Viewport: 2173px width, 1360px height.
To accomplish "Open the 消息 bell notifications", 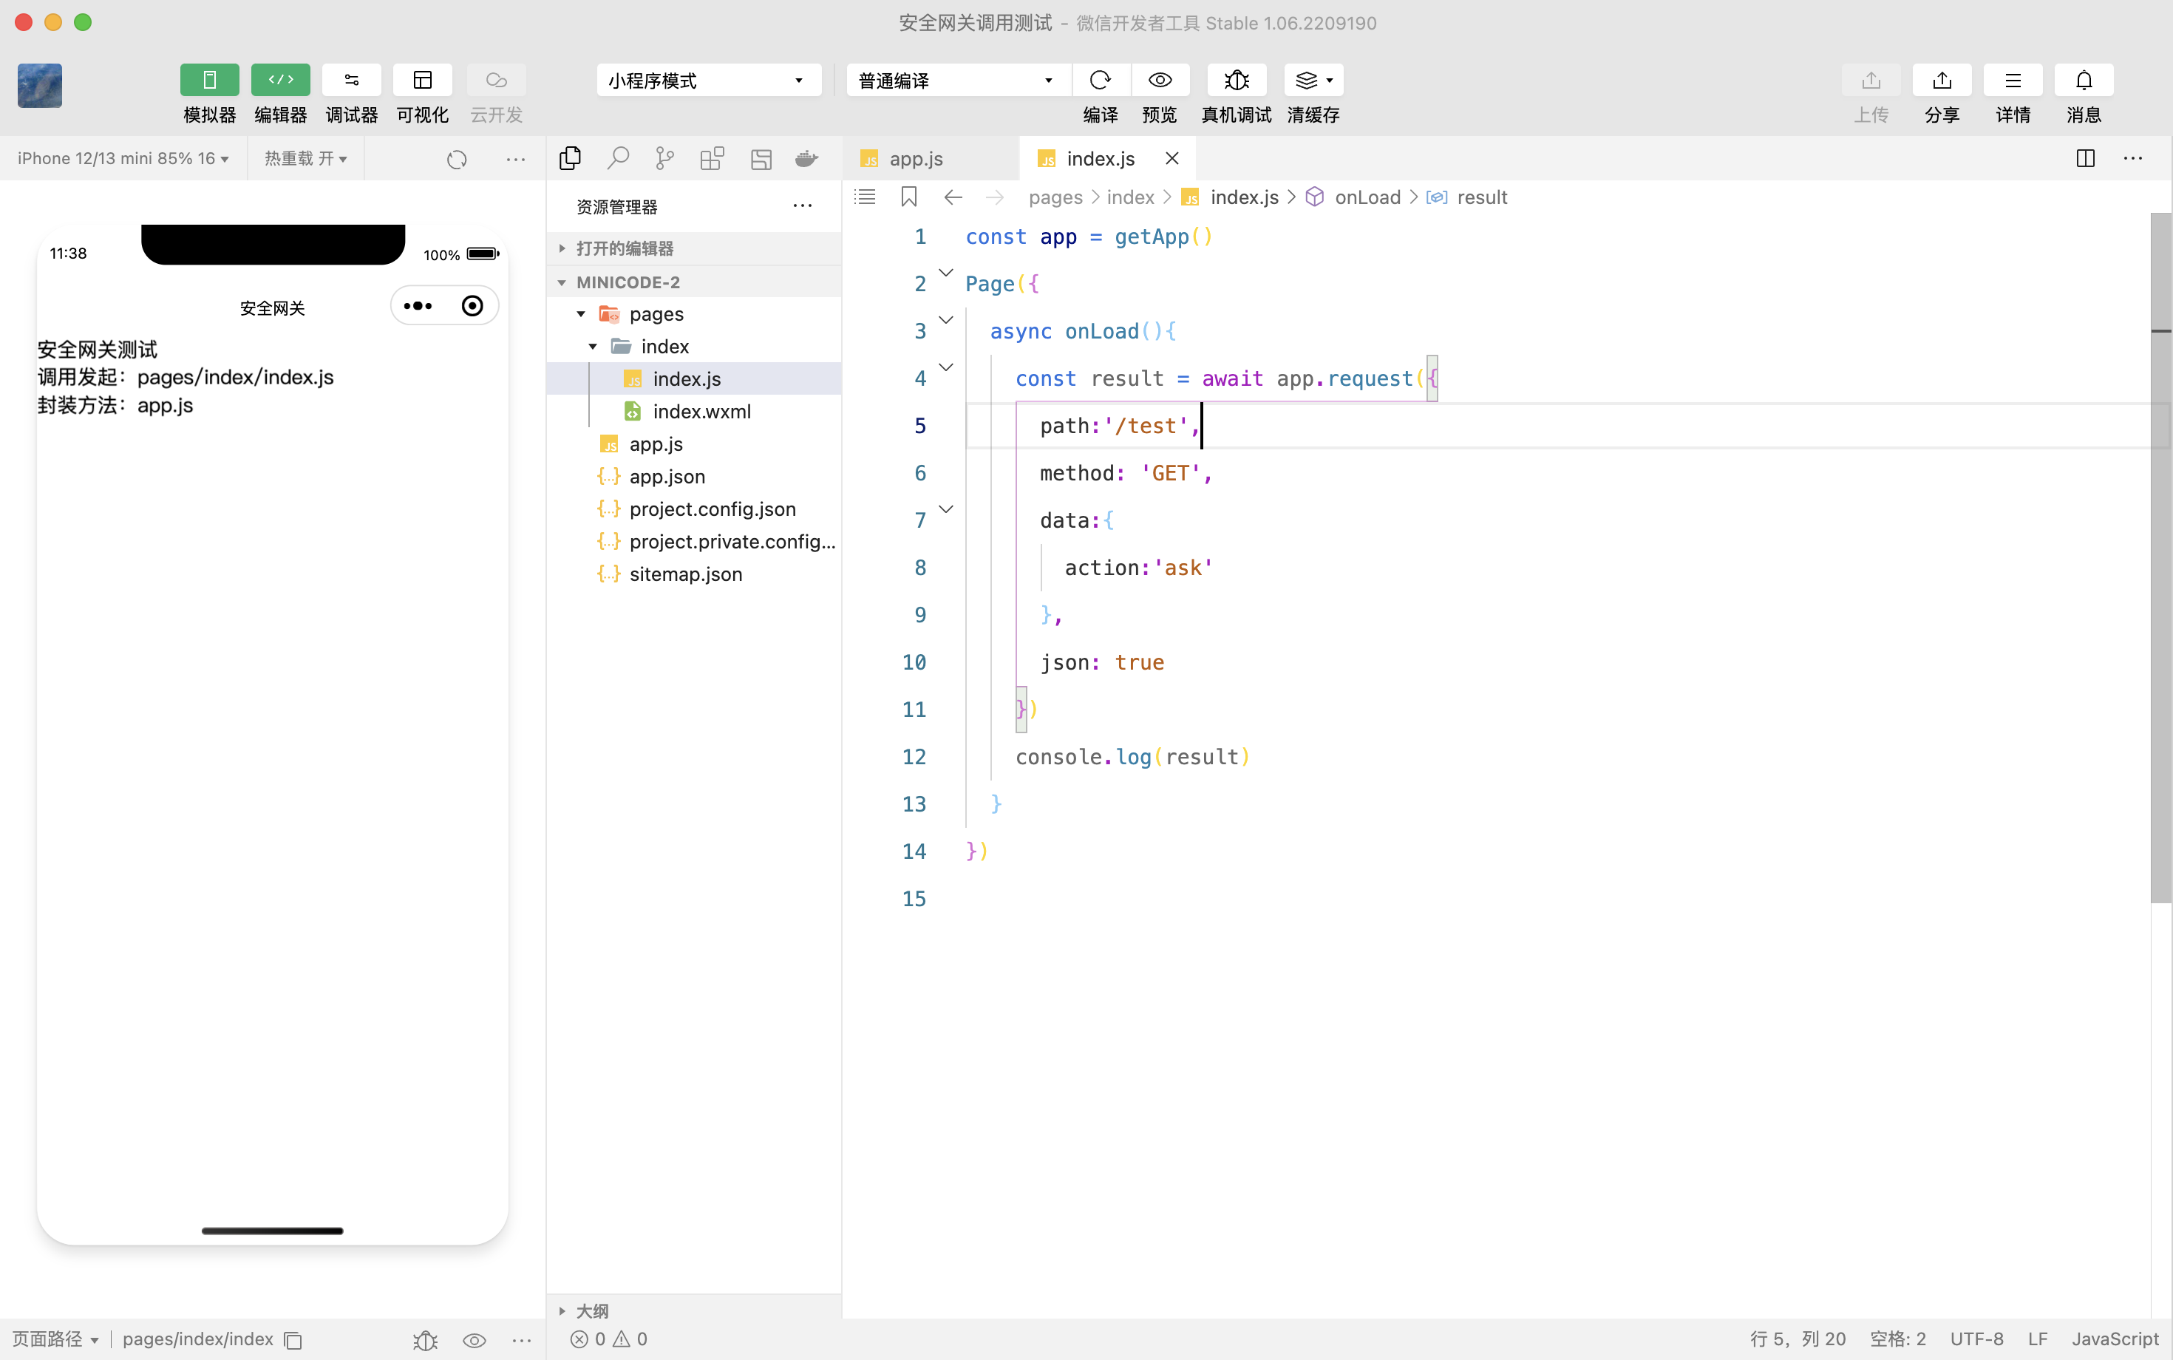I will point(2083,80).
